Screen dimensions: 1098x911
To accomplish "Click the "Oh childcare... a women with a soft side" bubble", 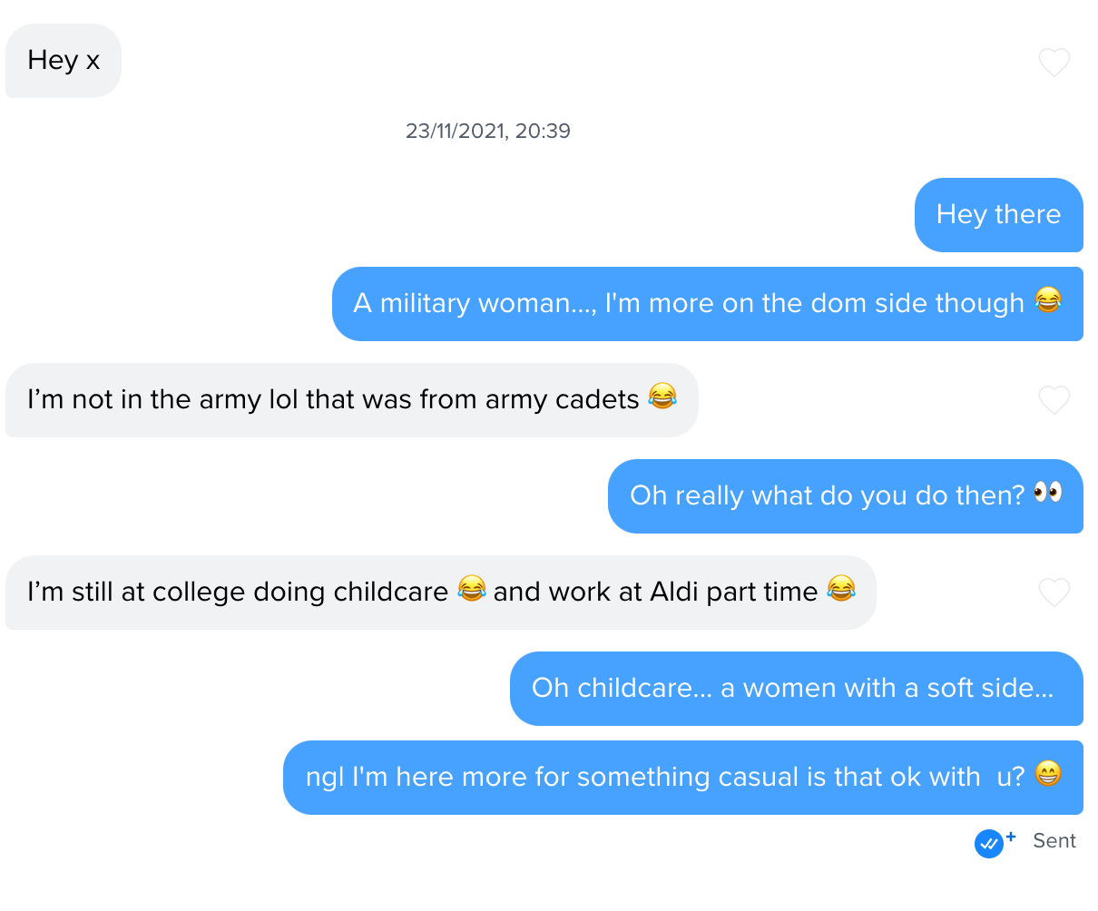I will tap(792, 689).
